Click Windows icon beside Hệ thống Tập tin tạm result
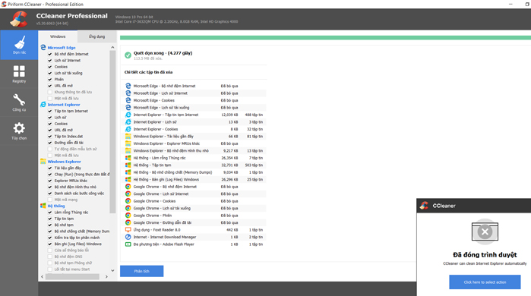The height and width of the screenshot is (296, 531). pos(128,165)
